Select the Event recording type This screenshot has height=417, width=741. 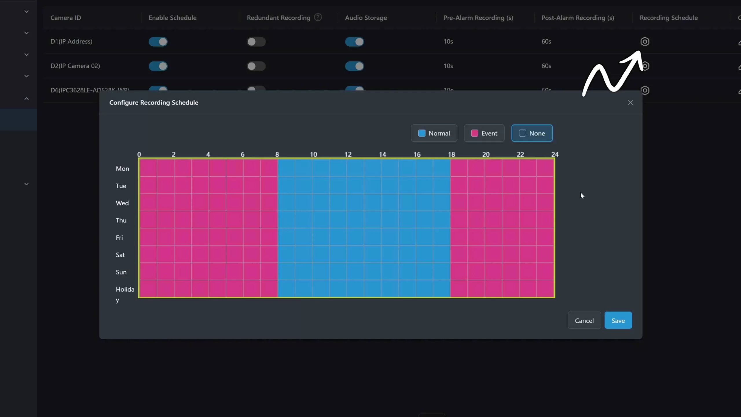pos(484,133)
